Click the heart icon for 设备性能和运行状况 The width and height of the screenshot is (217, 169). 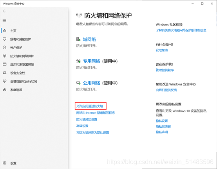click(5, 81)
